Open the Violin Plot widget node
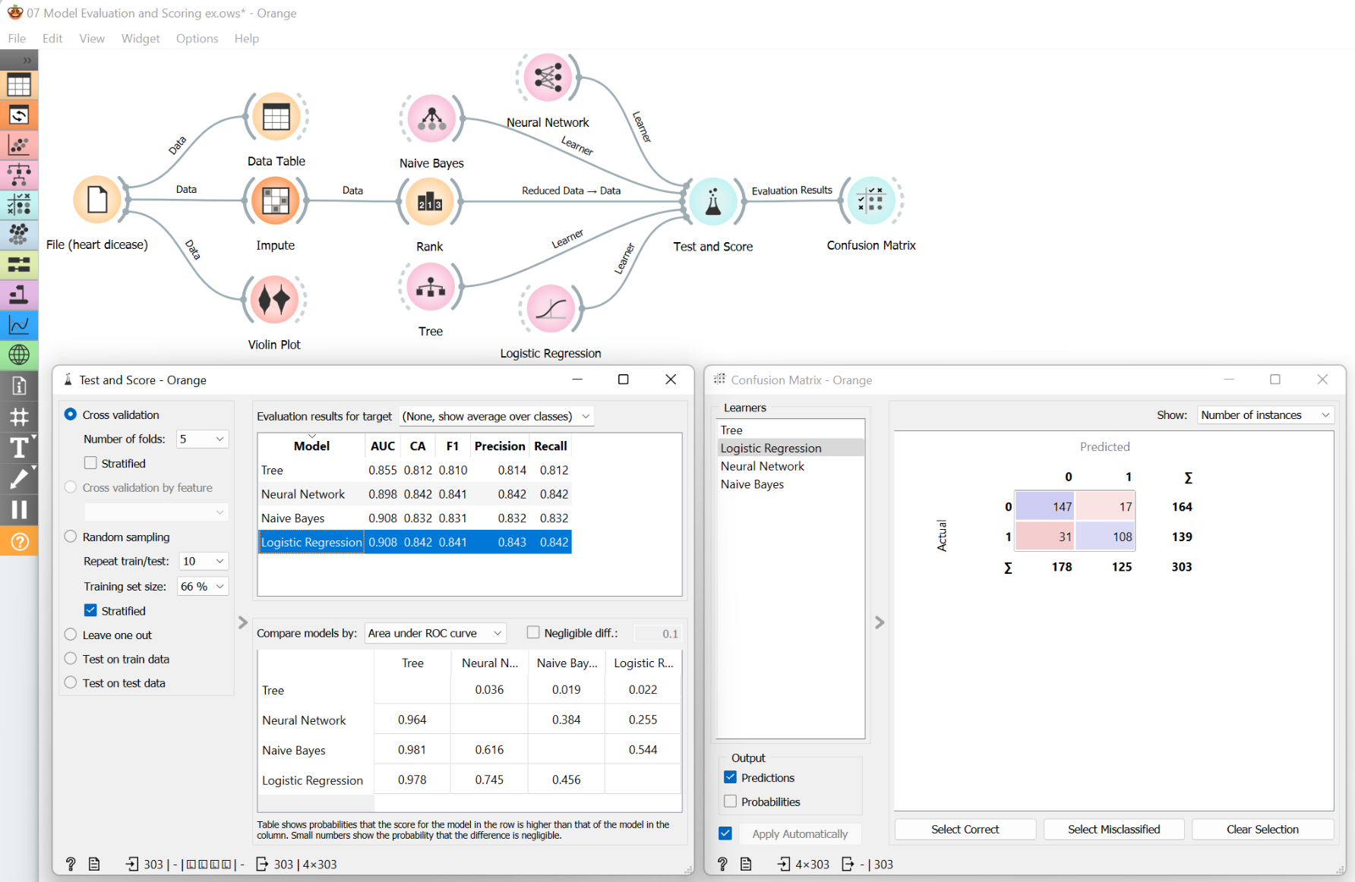This screenshot has width=1355, height=882. click(x=274, y=301)
